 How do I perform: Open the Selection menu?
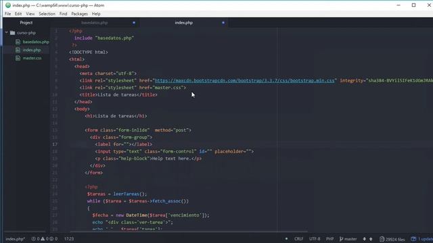pyautogui.click(x=47, y=13)
